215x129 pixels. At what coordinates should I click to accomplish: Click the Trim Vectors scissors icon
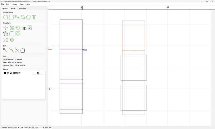(x=17, y=50)
